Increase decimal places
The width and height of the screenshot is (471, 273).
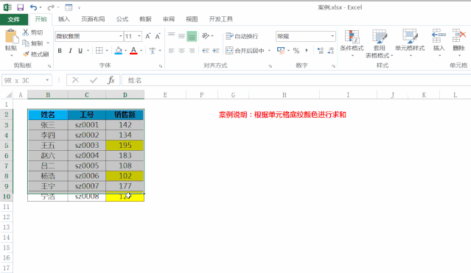(x=320, y=51)
